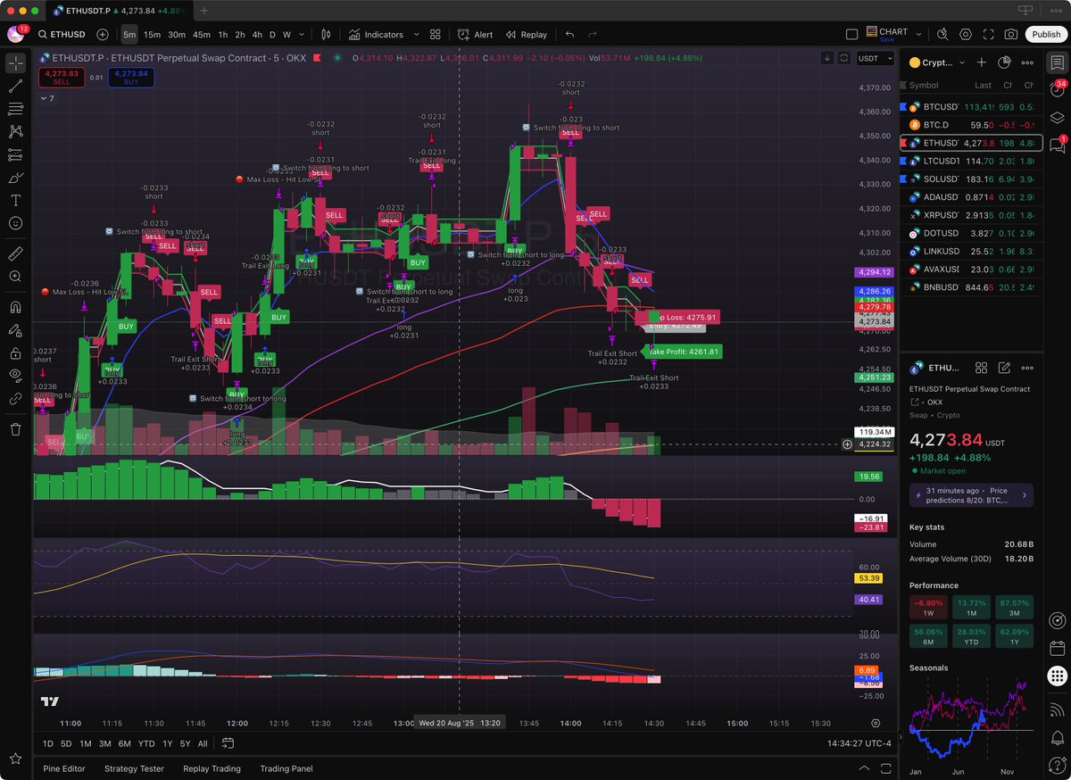The width and height of the screenshot is (1071, 780).
Task: Toggle lock all drawing tools
Action: coord(15,353)
